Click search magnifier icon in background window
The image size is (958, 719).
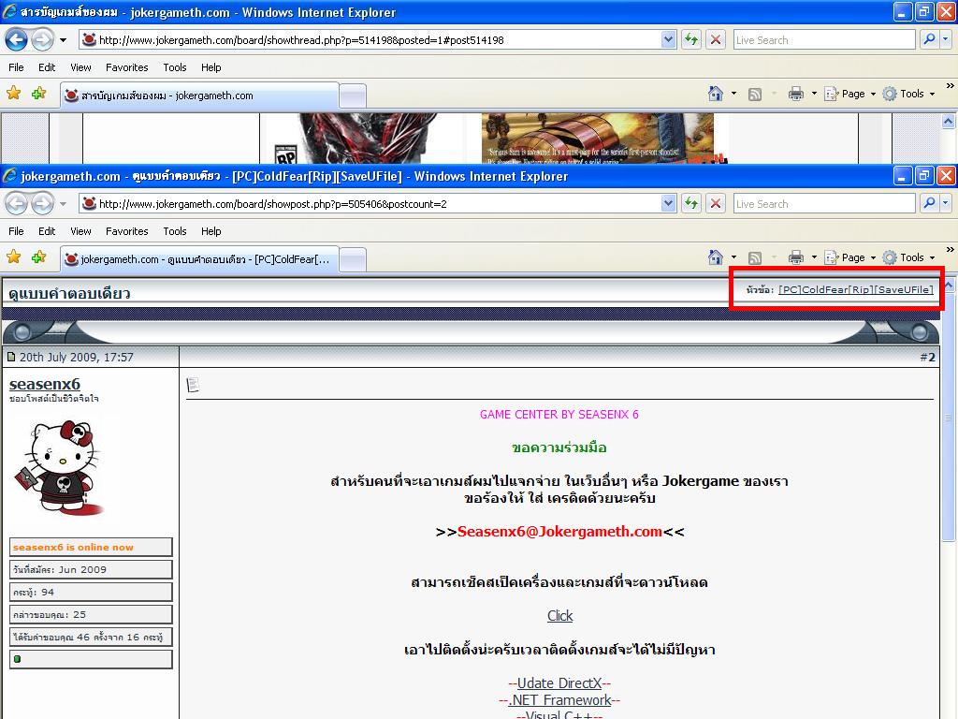click(x=929, y=40)
